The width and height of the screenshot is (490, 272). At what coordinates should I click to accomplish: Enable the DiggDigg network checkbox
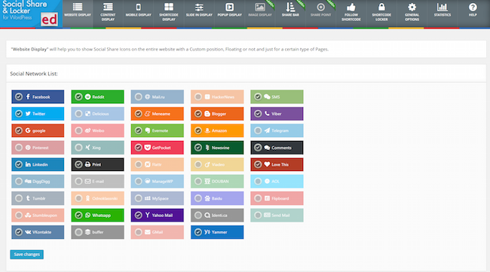[19, 181]
